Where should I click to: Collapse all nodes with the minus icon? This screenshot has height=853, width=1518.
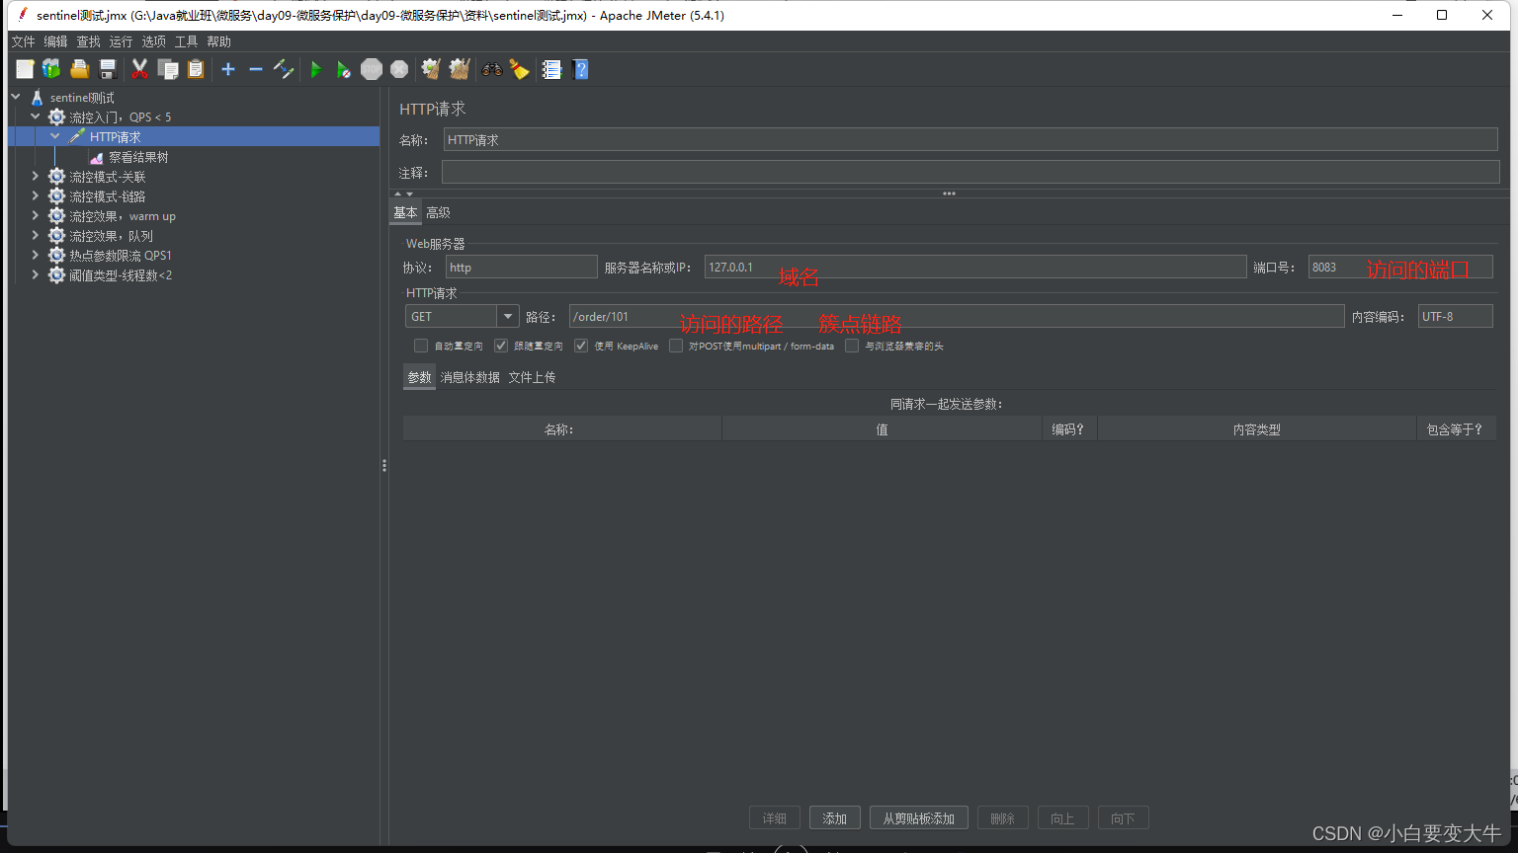256,69
